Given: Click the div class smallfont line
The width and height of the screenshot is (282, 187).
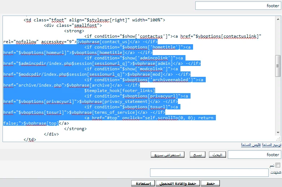Looking at the screenshot, I should point(73,25).
